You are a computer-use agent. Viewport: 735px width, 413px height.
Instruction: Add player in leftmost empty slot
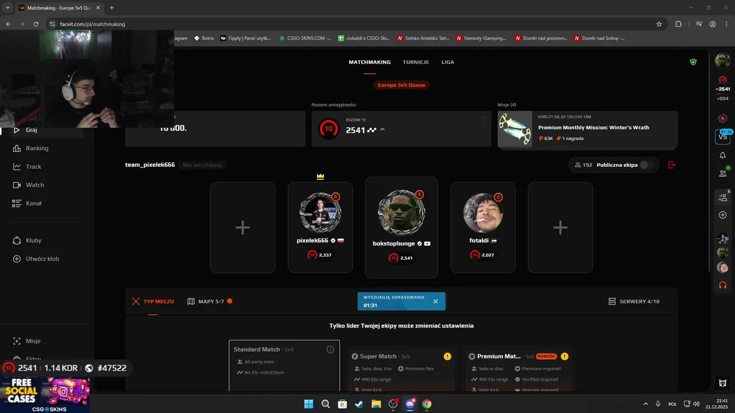point(242,228)
